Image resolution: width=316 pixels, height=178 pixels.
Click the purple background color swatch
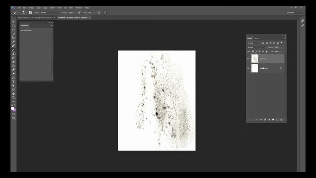pos(14,110)
